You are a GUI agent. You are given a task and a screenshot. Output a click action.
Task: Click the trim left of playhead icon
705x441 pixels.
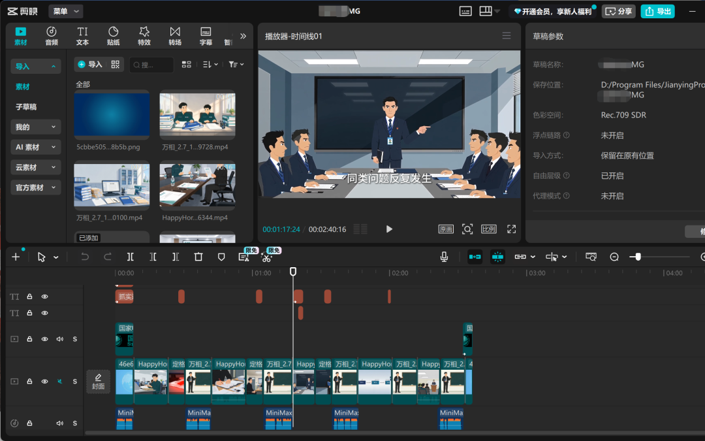(153, 257)
